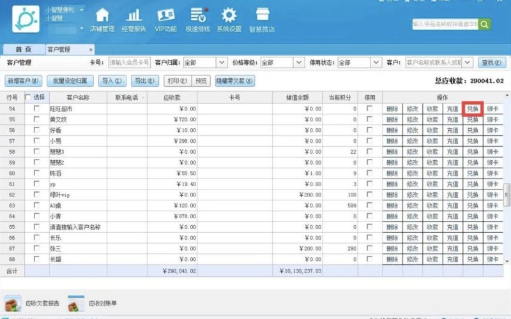Check selection box for 小易
The image size is (511, 319).
[x=36, y=140]
